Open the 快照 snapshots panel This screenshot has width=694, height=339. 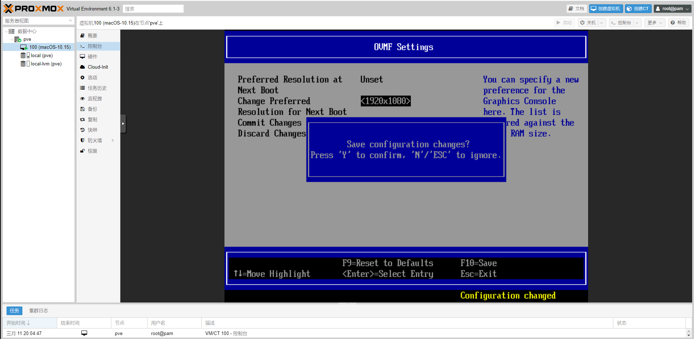pyautogui.click(x=93, y=130)
